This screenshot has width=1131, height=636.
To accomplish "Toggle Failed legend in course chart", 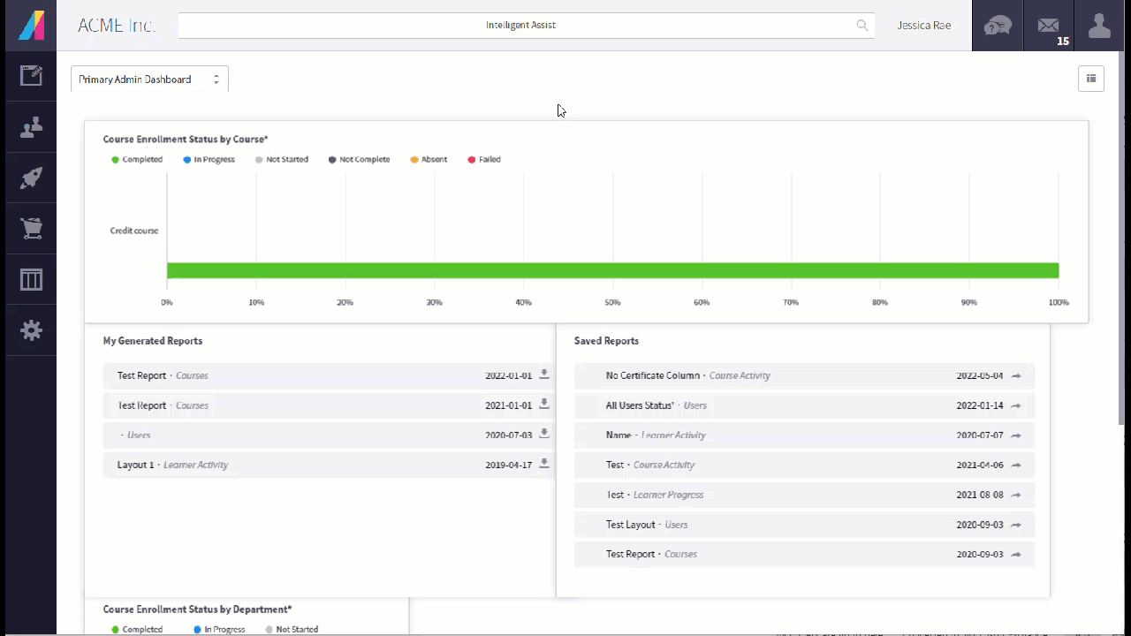I will click(485, 160).
